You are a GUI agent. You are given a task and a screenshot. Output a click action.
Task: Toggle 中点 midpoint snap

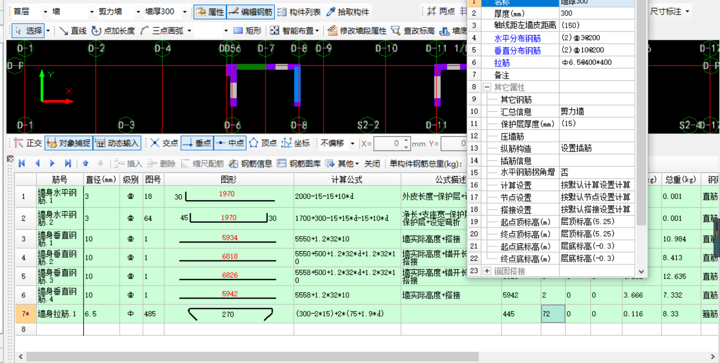[230, 143]
